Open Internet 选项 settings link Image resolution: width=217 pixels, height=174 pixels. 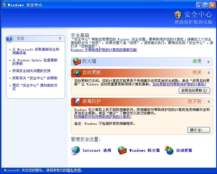coord(97,150)
